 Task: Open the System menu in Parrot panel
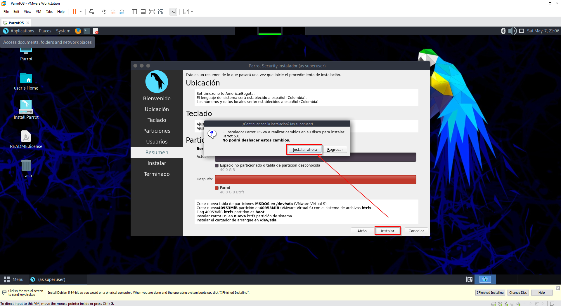coord(63,31)
